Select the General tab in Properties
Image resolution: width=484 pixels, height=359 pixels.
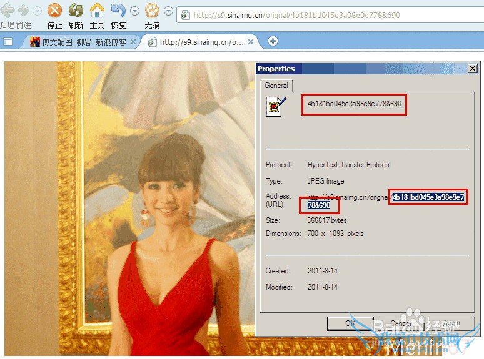tap(276, 86)
